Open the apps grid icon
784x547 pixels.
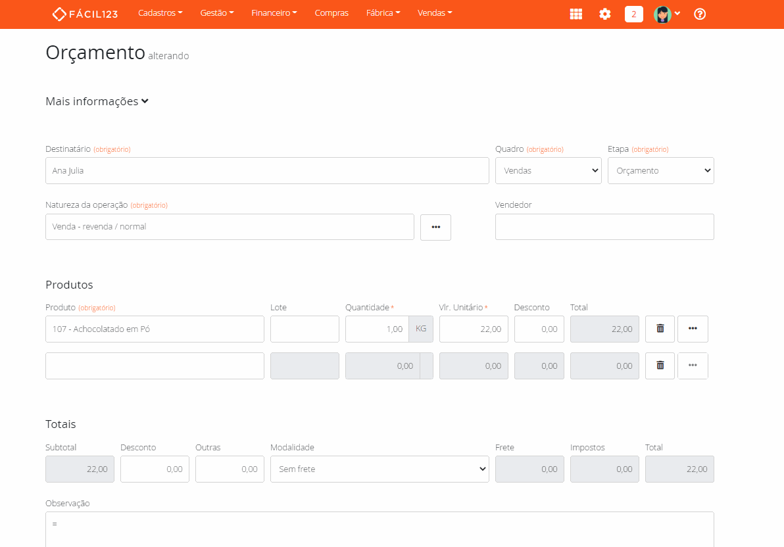point(576,14)
